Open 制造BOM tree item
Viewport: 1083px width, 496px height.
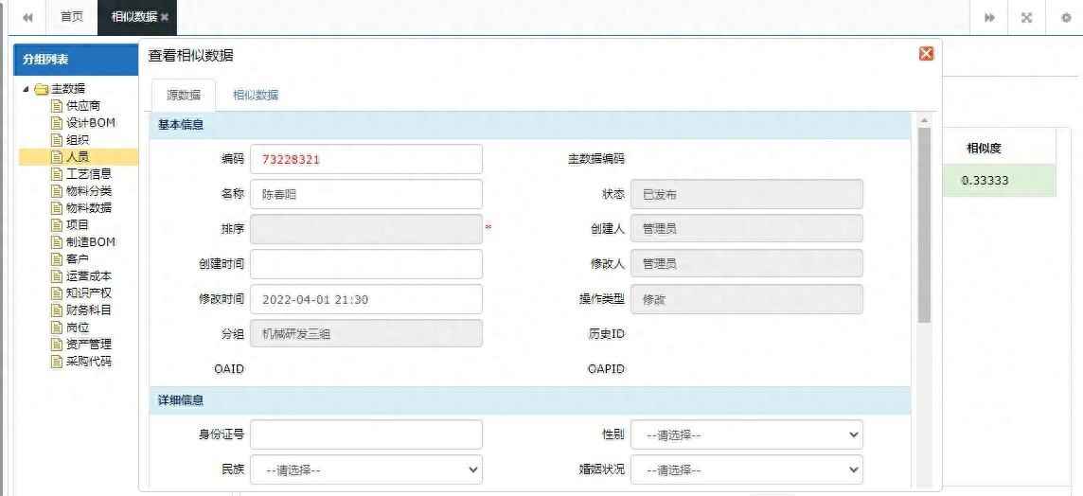coord(91,241)
